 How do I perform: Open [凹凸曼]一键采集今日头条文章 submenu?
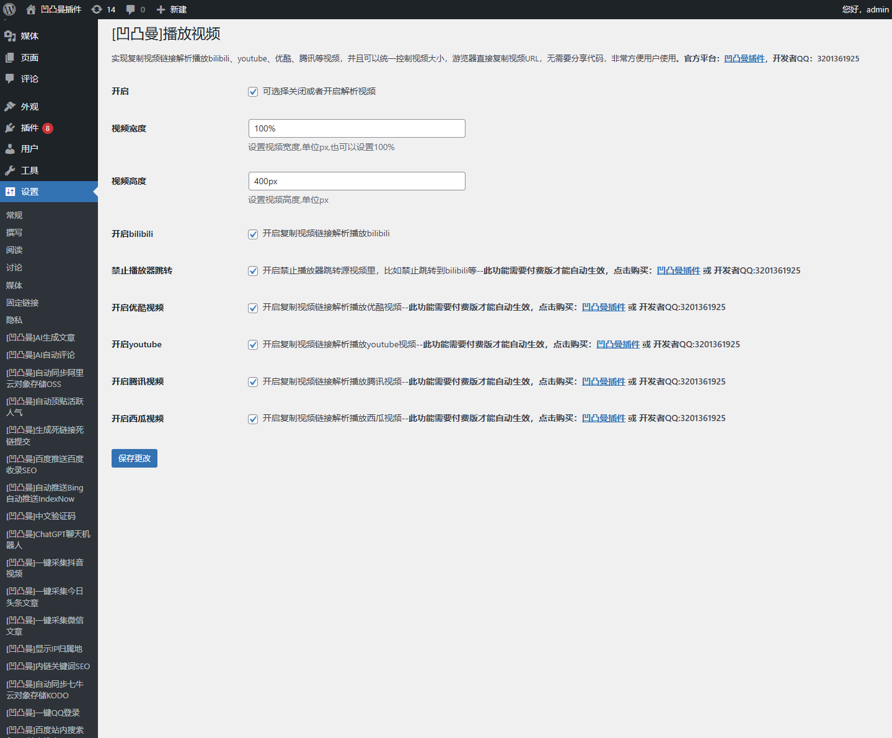[x=45, y=597]
